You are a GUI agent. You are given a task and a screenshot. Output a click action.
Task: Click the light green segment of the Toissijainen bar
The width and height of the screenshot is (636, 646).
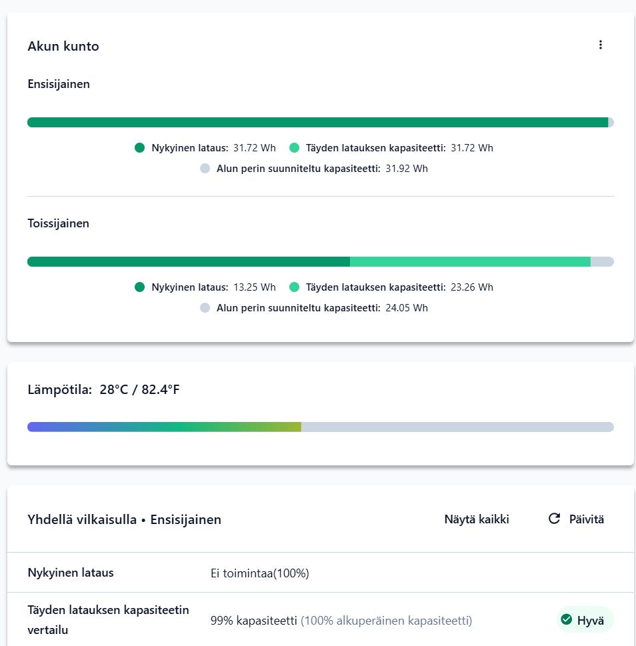[470, 262]
